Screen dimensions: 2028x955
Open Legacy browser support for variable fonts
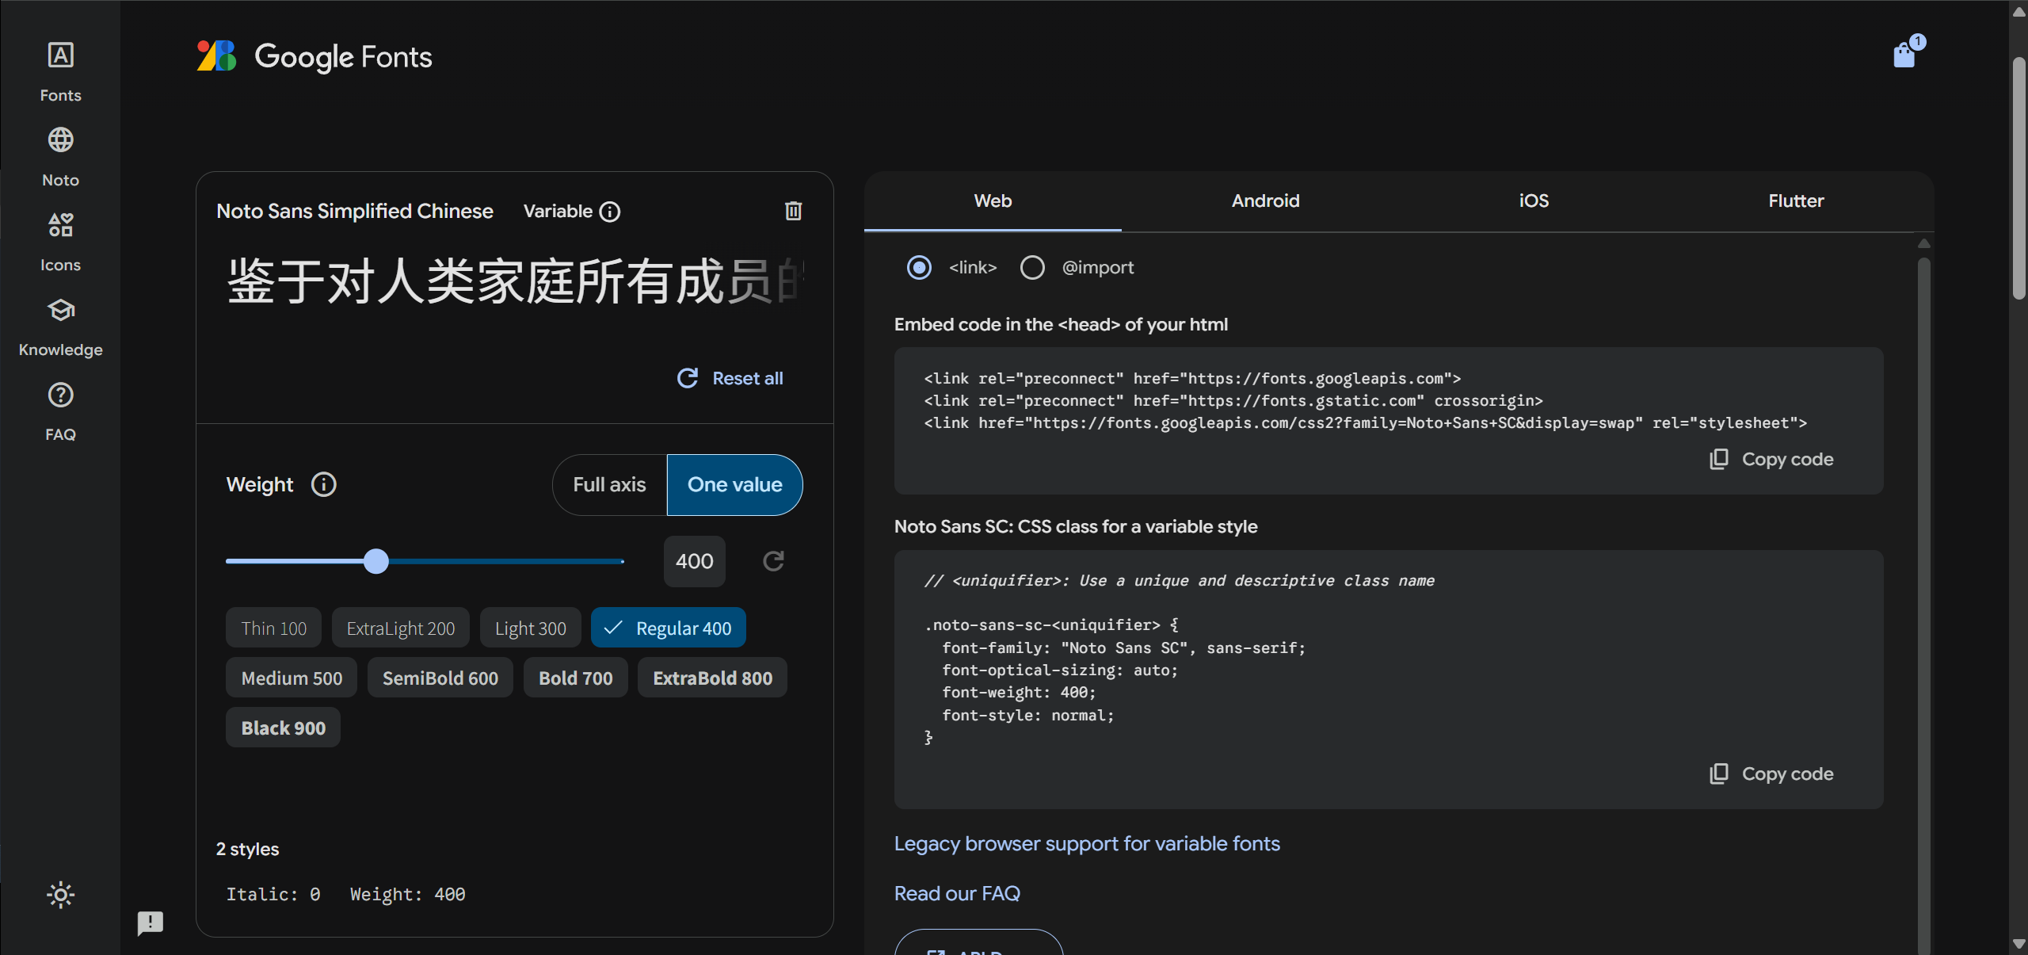pos(1087,843)
